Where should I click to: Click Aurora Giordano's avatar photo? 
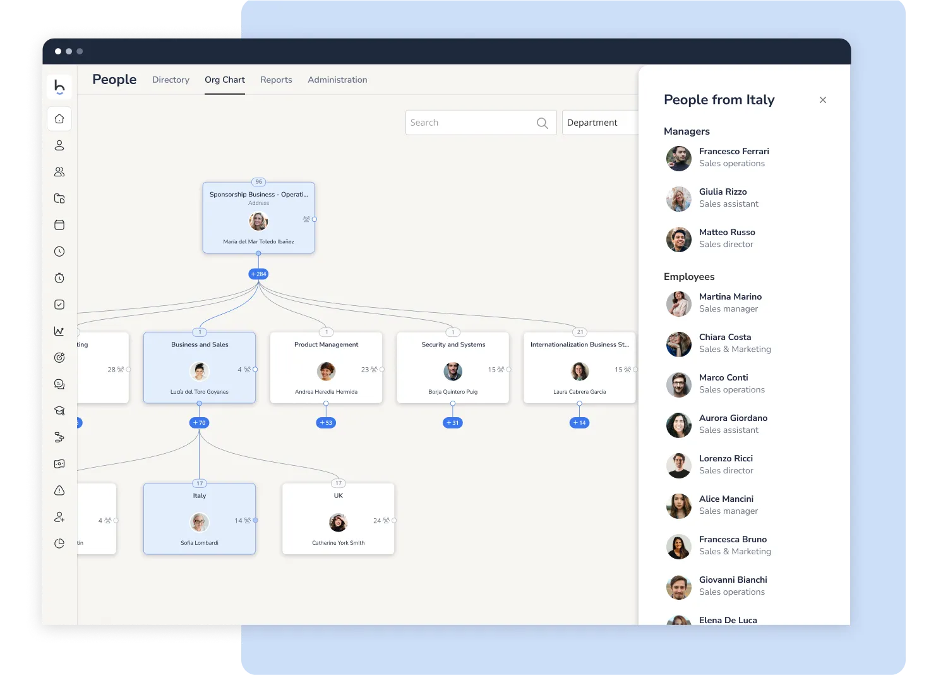679,425
